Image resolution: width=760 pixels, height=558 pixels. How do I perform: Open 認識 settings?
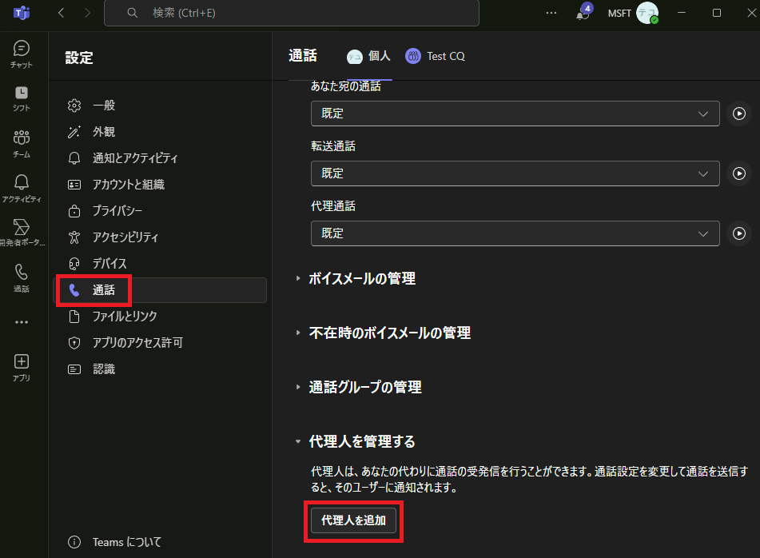tap(160, 369)
